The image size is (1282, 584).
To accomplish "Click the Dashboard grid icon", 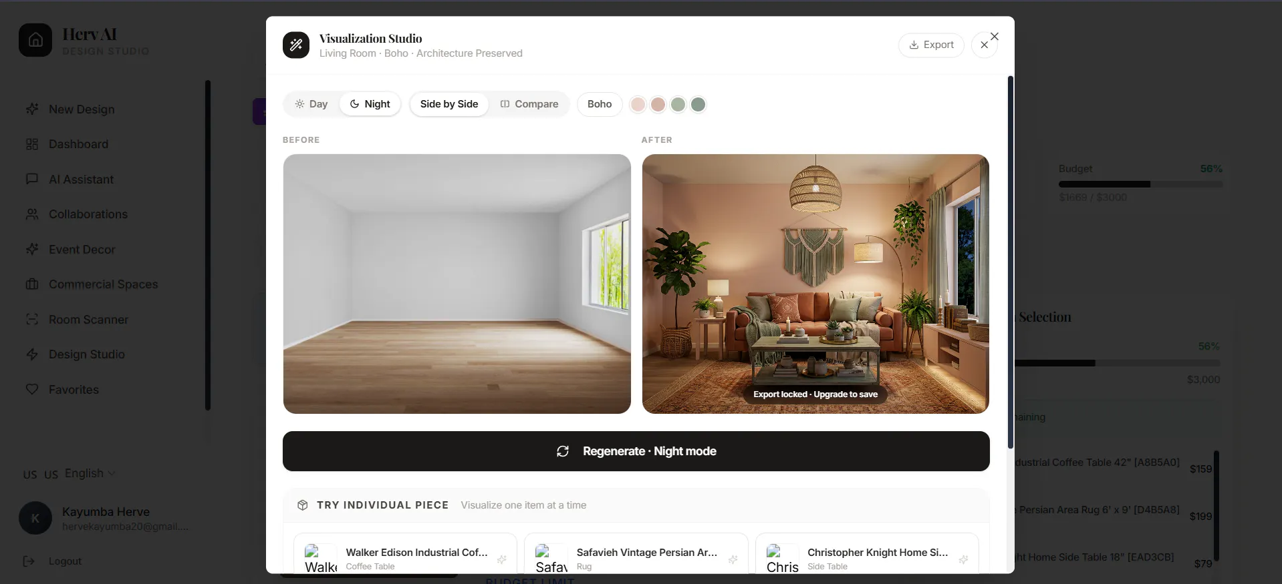I will click(32, 144).
